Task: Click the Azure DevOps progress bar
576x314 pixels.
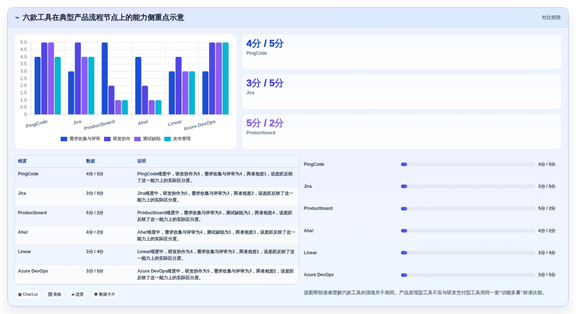Action: [468, 275]
